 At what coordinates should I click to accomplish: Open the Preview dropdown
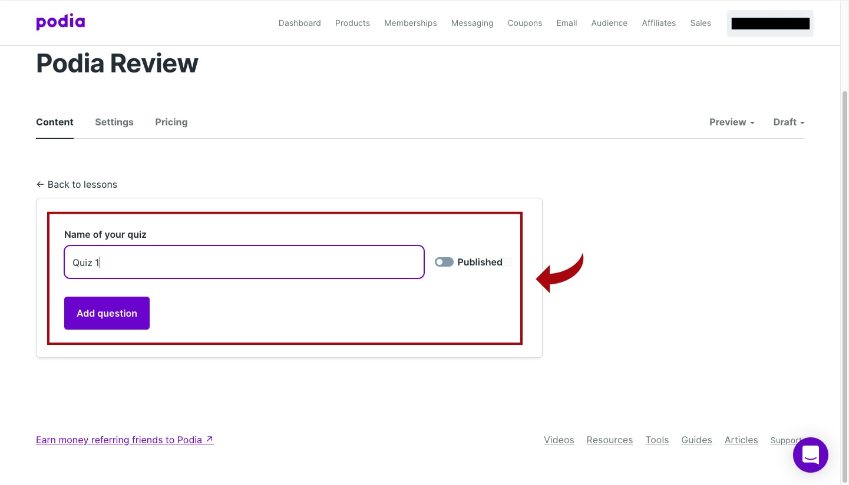click(732, 122)
